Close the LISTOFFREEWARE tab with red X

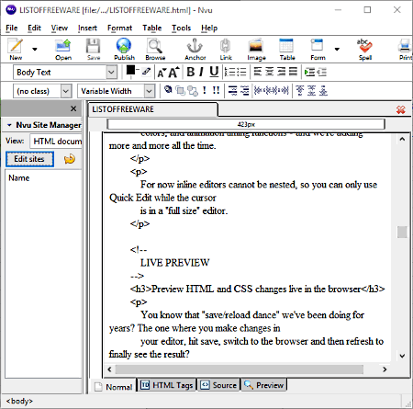401,109
